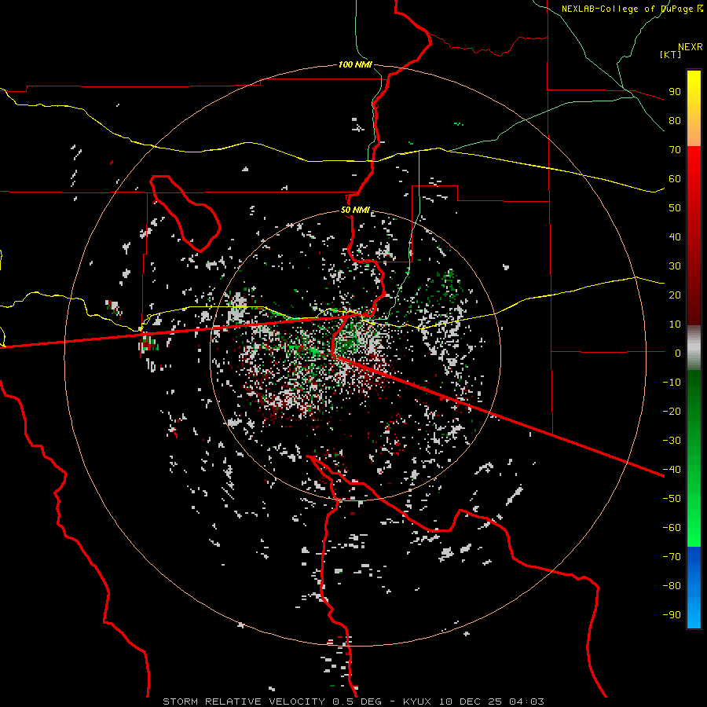Select the 50 NMI range ring label
This screenshot has width=707, height=707.
[355, 210]
